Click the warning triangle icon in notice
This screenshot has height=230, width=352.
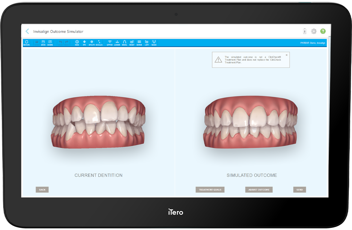[x=218, y=60]
